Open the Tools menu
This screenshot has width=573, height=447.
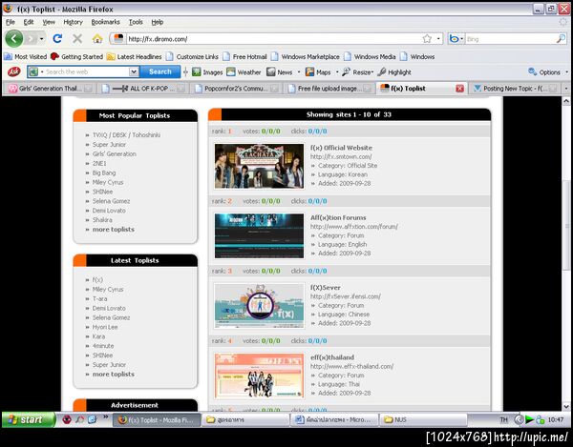point(136,22)
